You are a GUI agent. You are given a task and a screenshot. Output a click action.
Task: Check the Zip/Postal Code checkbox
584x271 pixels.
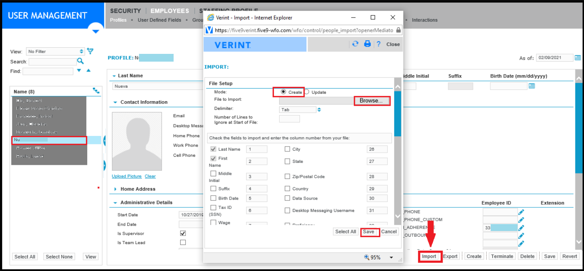[287, 176]
